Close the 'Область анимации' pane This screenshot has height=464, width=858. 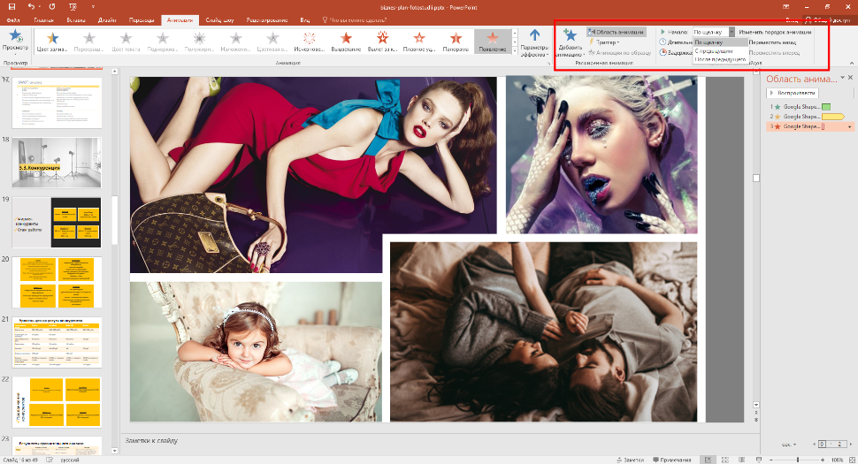click(850, 78)
